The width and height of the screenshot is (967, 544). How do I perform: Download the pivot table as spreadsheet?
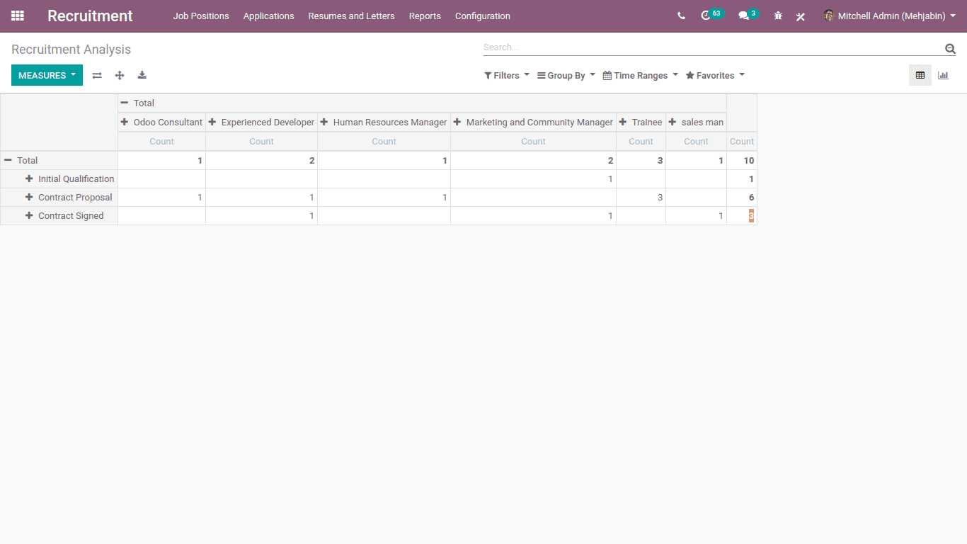pyautogui.click(x=142, y=75)
